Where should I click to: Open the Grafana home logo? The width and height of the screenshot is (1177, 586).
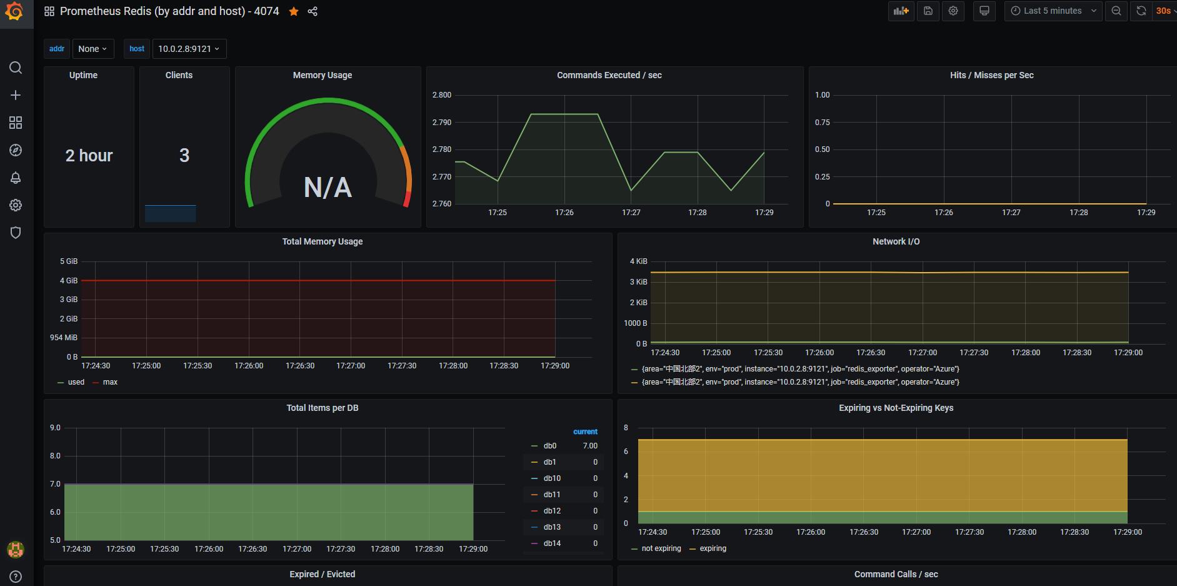tap(14, 11)
